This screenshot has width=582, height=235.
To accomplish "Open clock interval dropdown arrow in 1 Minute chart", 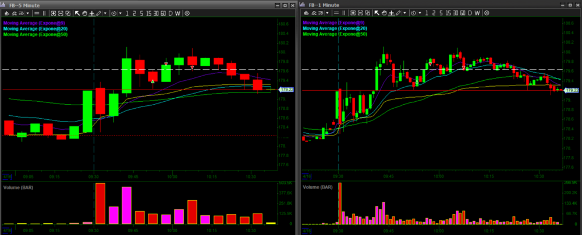I will click(419, 12).
